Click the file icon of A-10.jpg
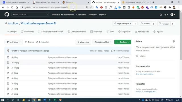The height and width of the screenshot is (102, 182). [x=8, y=63]
